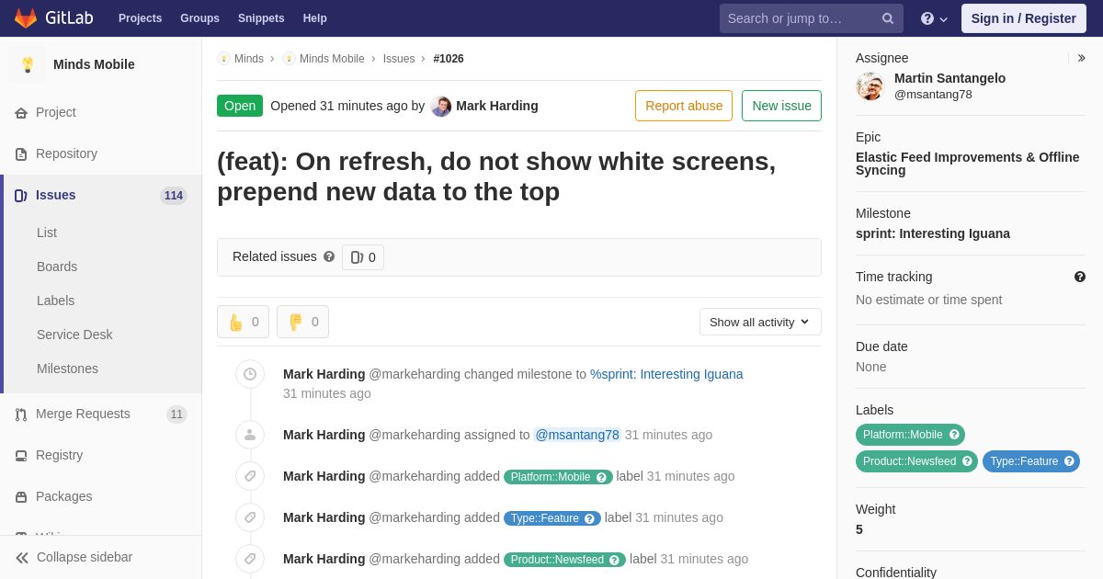
Task: Click the search magnifier icon
Action: coord(888,18)
